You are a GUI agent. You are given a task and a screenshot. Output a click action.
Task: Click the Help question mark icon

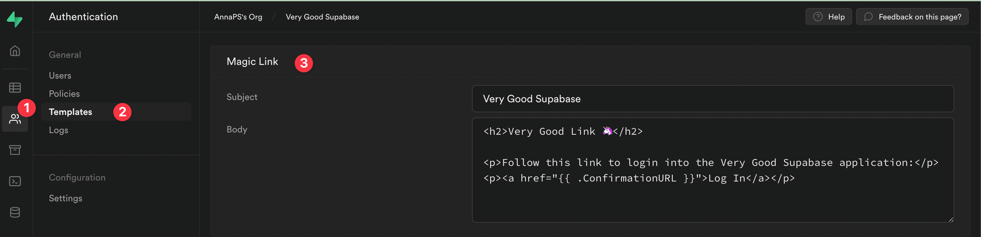(818, 17)
